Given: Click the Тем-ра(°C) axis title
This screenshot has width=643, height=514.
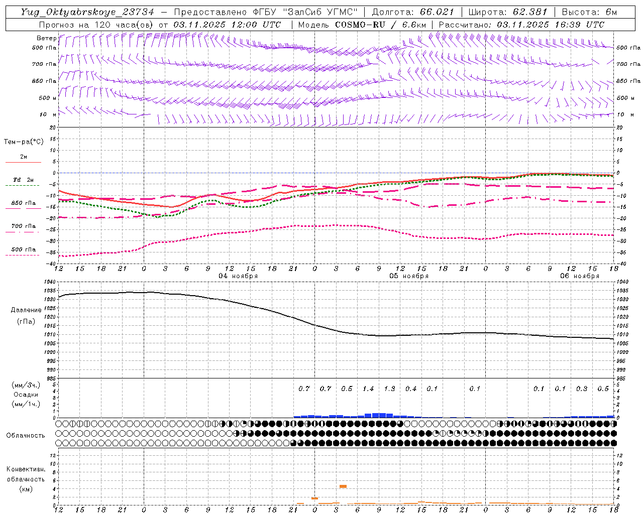Looking at the screenshot, I should (24, 142).
